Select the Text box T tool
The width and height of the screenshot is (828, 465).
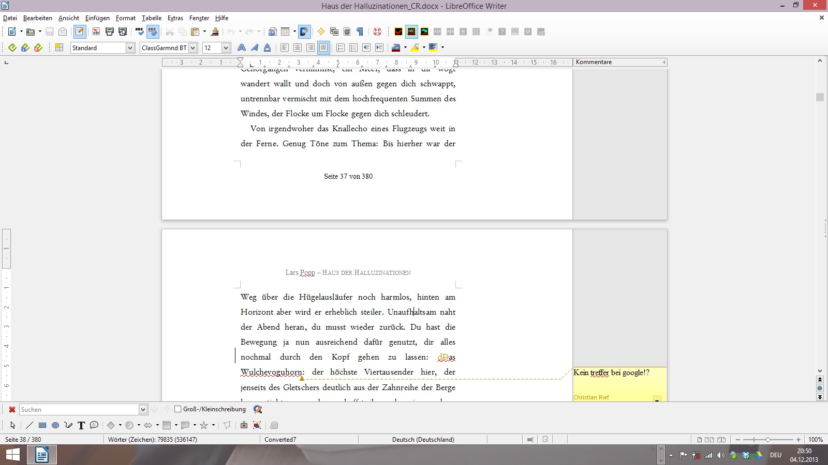point(81,425)
